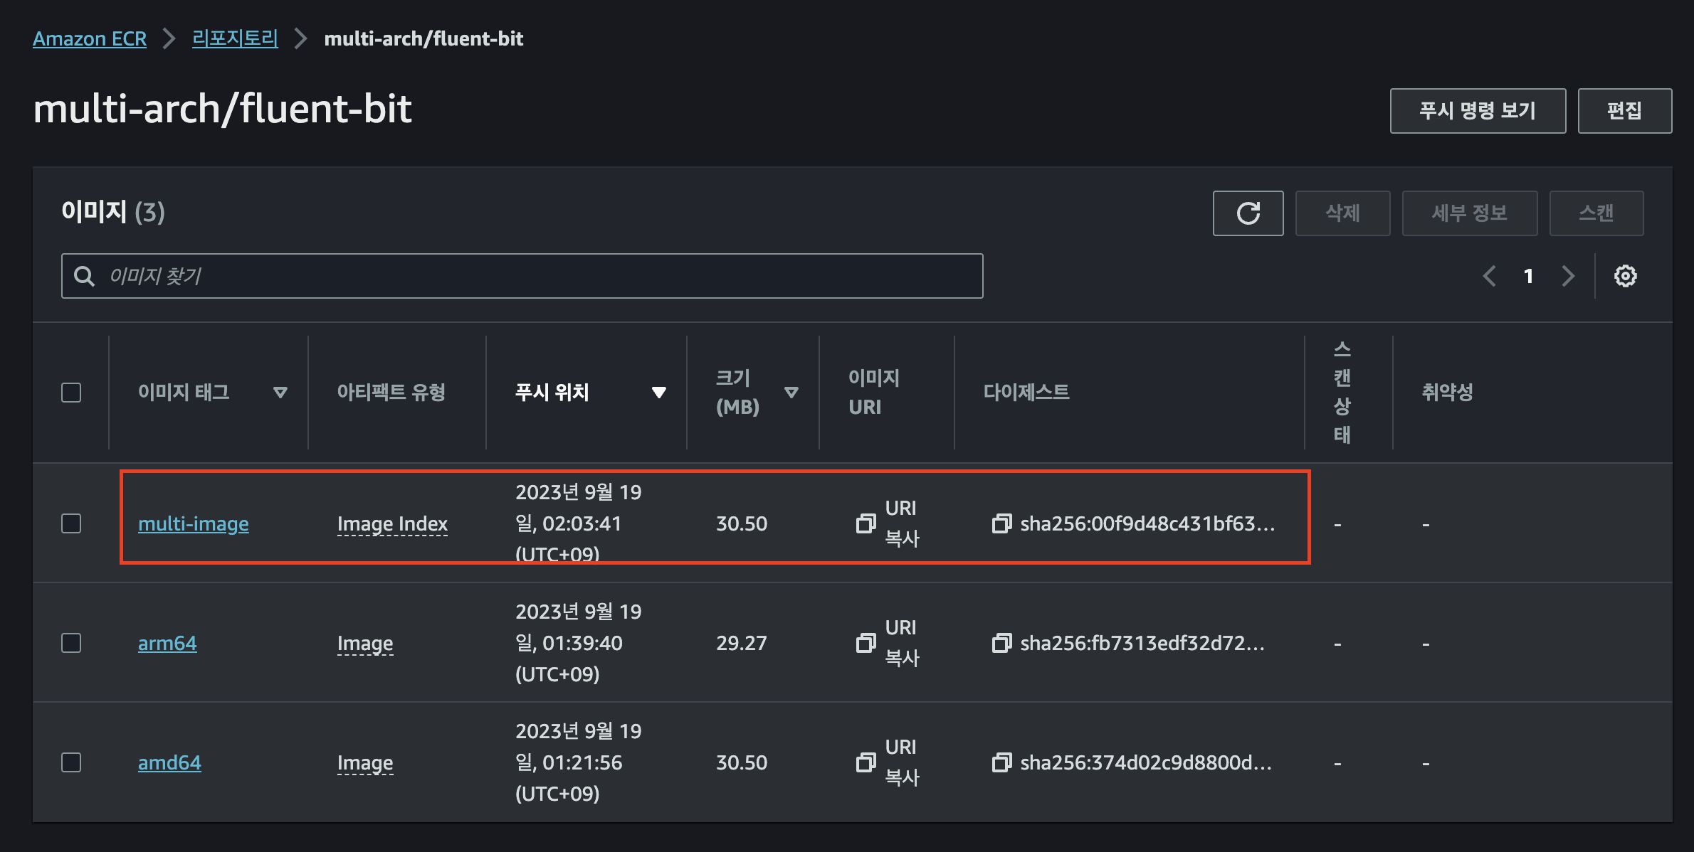
Task: Copy digest icon for arm64 sha256
Action: click(1001, 643)
